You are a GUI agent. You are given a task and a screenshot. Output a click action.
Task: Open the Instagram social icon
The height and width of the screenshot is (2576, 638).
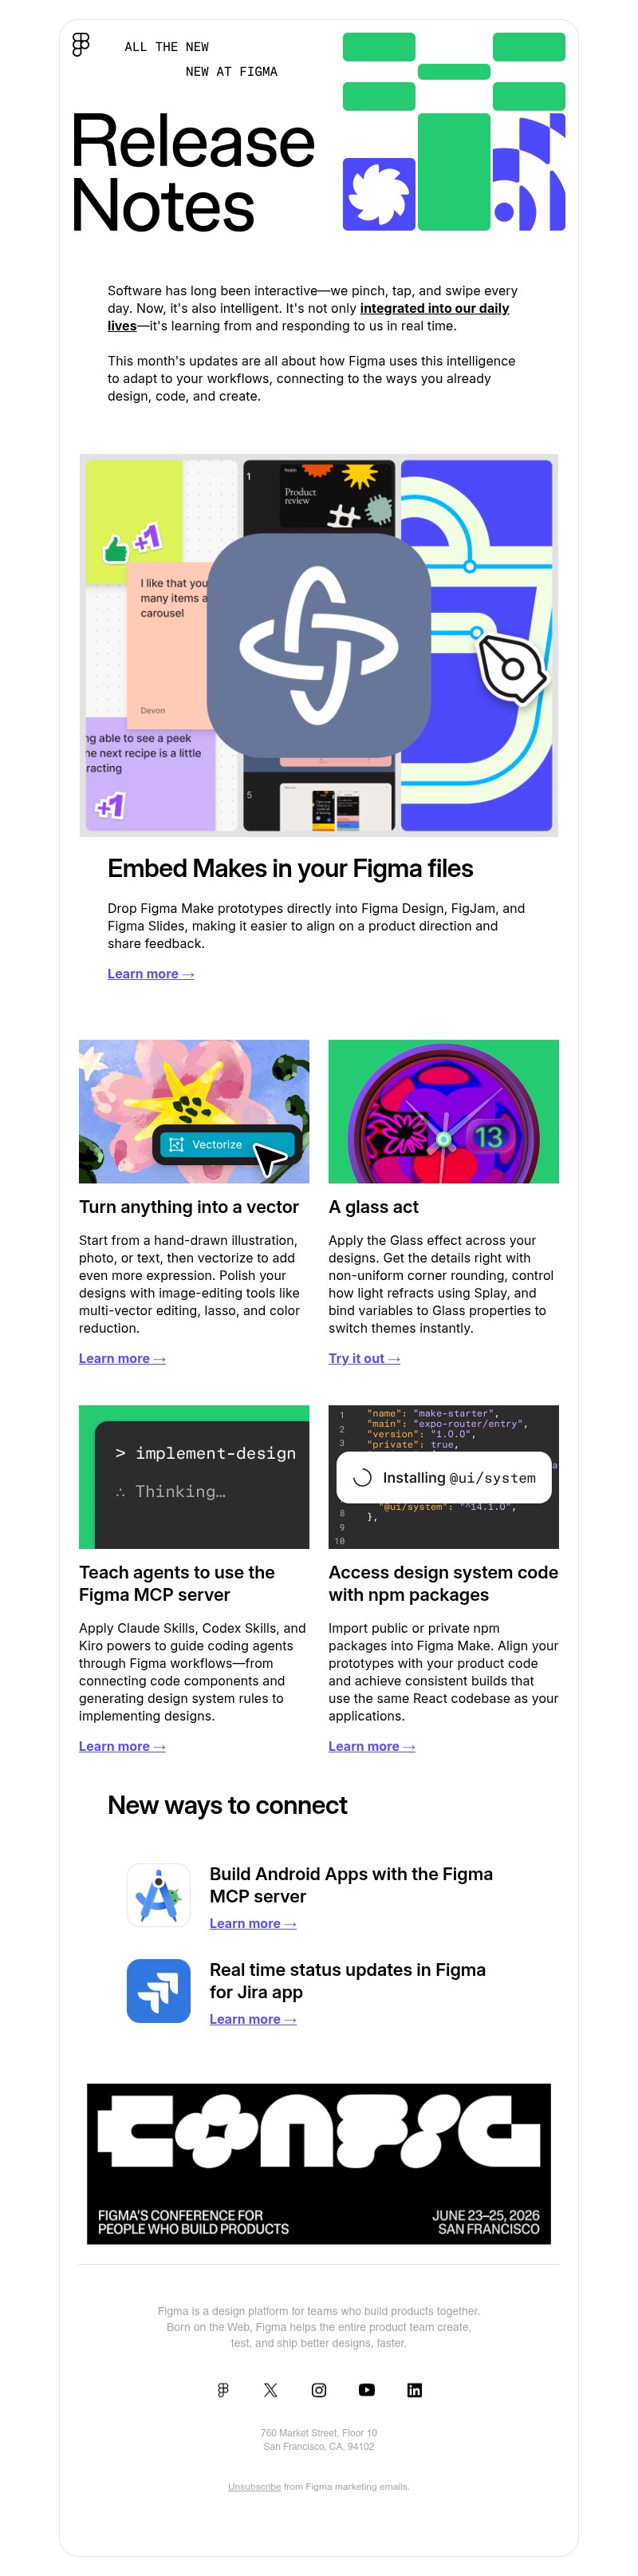click(319, 2389)
